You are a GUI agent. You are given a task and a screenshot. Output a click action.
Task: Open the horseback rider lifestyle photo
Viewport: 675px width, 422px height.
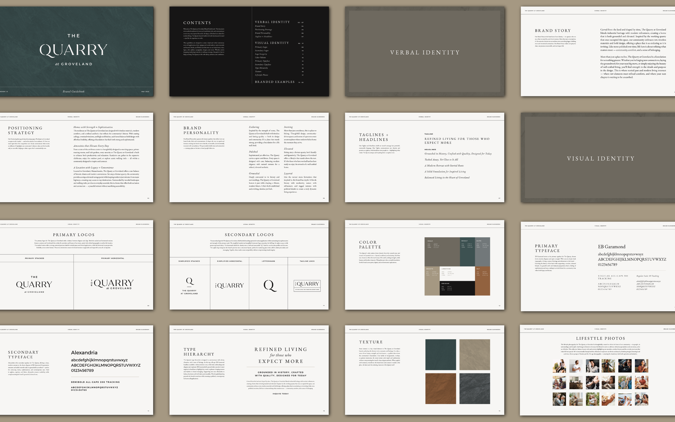[x=559, y=366]
